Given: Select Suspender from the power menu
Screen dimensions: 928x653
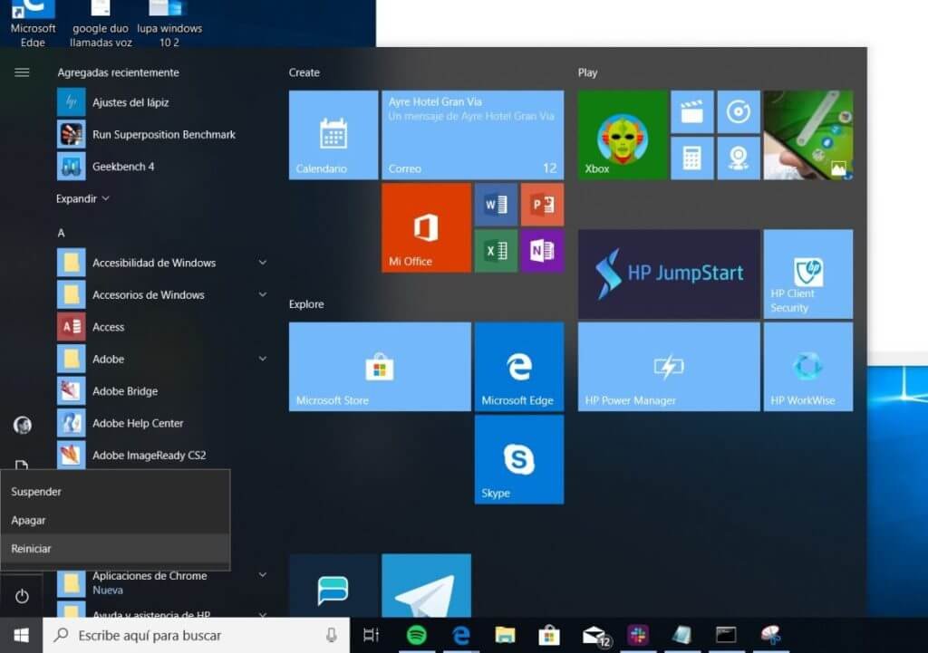Looking at the screenshot, I should (x=115, y=492).
